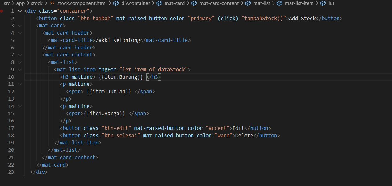The image size is (392, 186).
Task: Collapse the mat-list fold on line 8
Action: tap(20, 62)
